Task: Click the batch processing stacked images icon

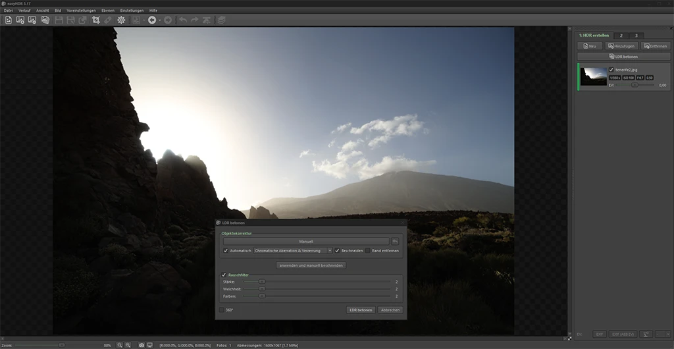Action: click(x=45, y=20)
